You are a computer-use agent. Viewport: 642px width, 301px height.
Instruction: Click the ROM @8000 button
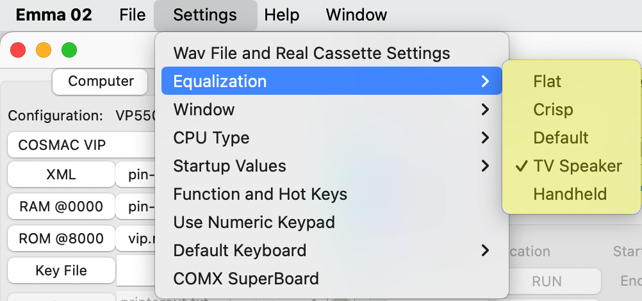pos(62,238)
